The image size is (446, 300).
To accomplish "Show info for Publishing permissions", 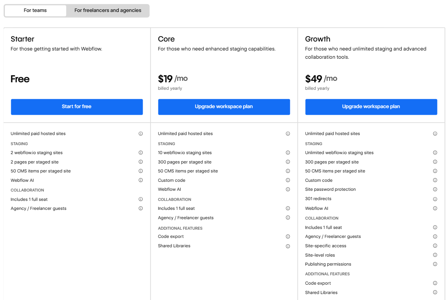I will click(x=435, y=264).
